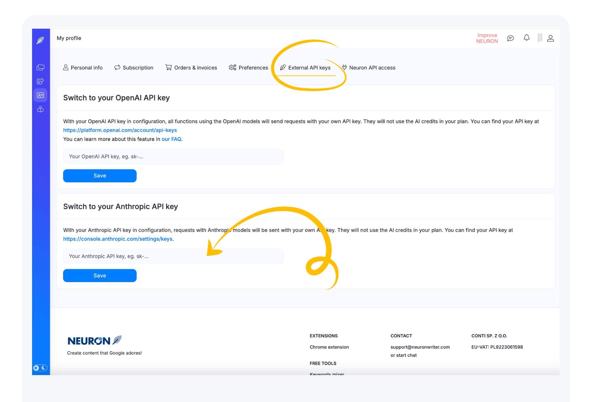The image size is (589, 402).
Task: Open the chat messages icon in header
Action: [510, 38]
